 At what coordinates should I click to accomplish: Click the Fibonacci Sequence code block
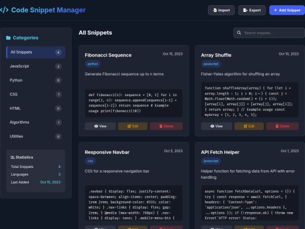click(x=134, y=103)
